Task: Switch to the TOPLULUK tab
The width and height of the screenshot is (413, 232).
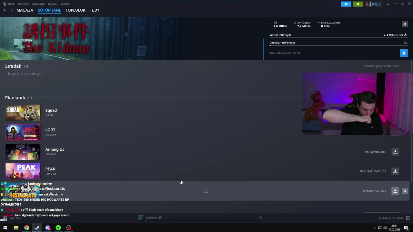Action: coord(76,10)
